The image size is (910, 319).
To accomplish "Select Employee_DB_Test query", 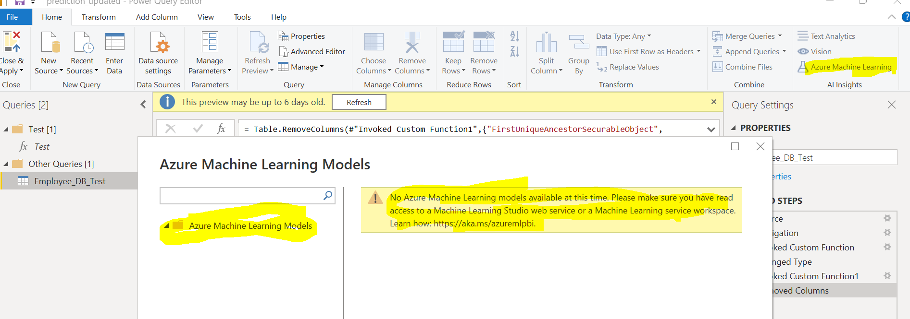I will click(x=69, y=181).
